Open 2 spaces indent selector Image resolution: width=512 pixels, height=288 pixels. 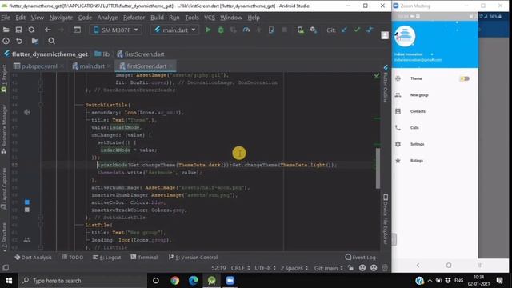[294, 268]
